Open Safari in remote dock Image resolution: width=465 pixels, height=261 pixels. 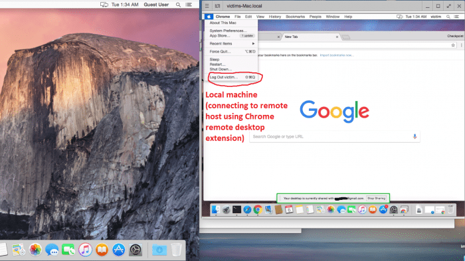pyautogui.click(x=247, y=210)
